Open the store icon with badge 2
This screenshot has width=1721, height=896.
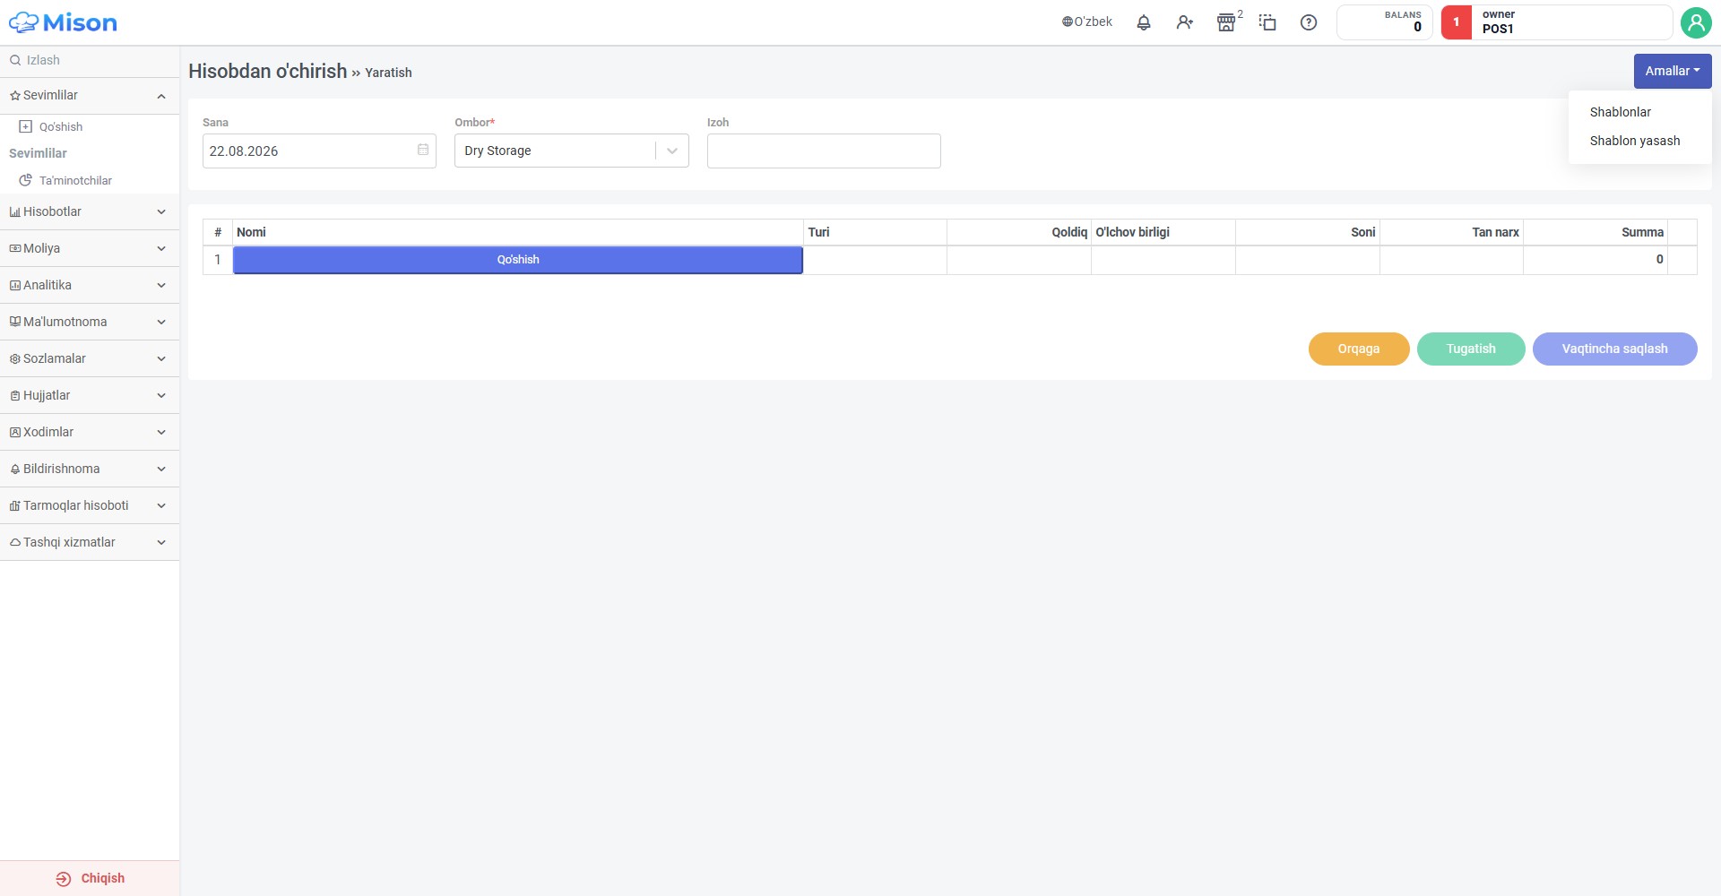pyautogui.click(x=1226, y=22)
